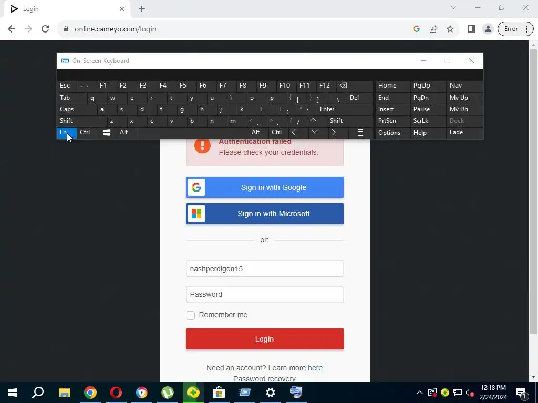Open the Chrome profile avatar
The width and height of the screenshot is (538, 403).
pyautogui.click(x=488, y=29)
